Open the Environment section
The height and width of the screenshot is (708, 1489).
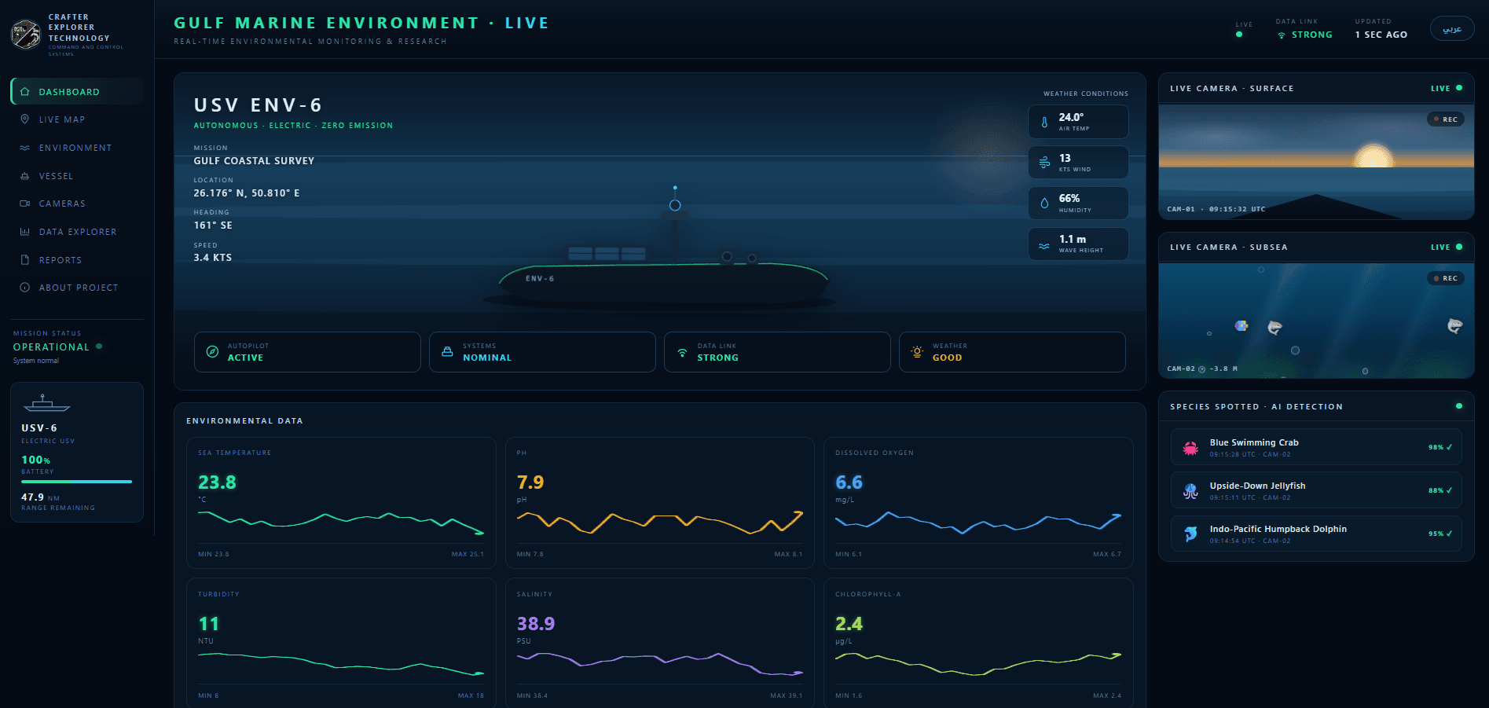(77, 148)
